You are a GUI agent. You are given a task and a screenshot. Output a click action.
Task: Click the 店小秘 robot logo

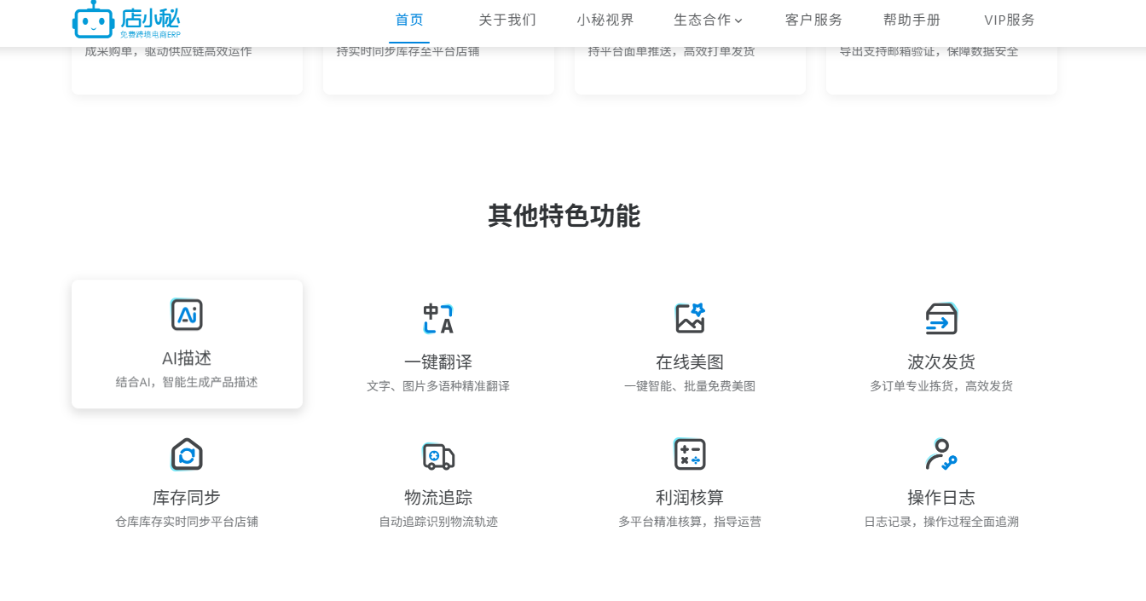click(126, 20)
